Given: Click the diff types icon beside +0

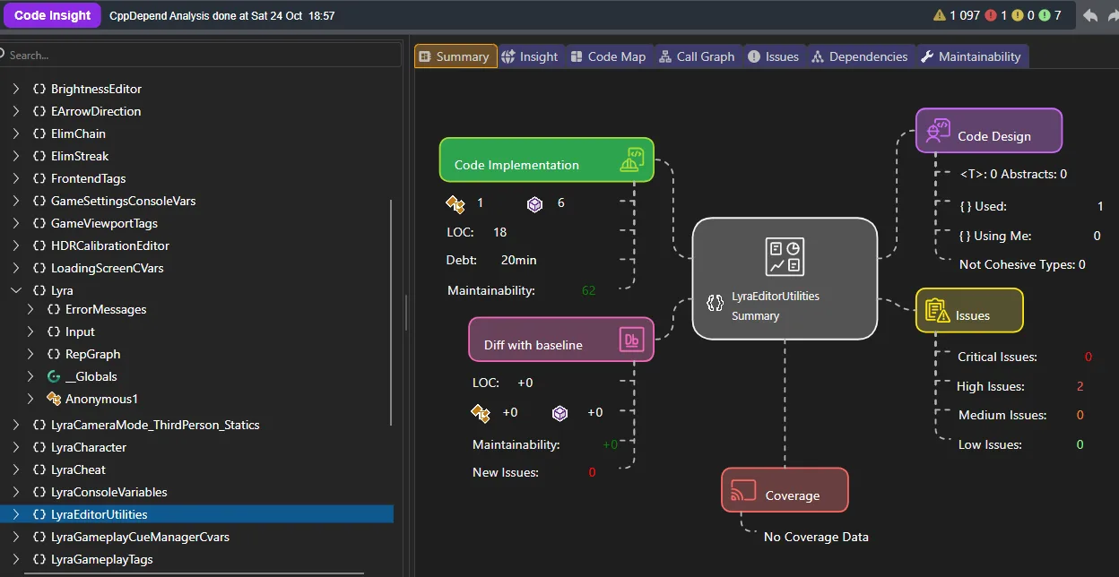Looking at the screenshot, I should click(x=481, y=413).
